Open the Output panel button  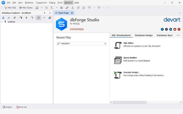tap(7, 107)
